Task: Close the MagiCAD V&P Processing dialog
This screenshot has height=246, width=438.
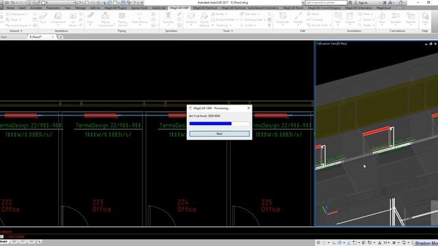Action: [248, 108]
